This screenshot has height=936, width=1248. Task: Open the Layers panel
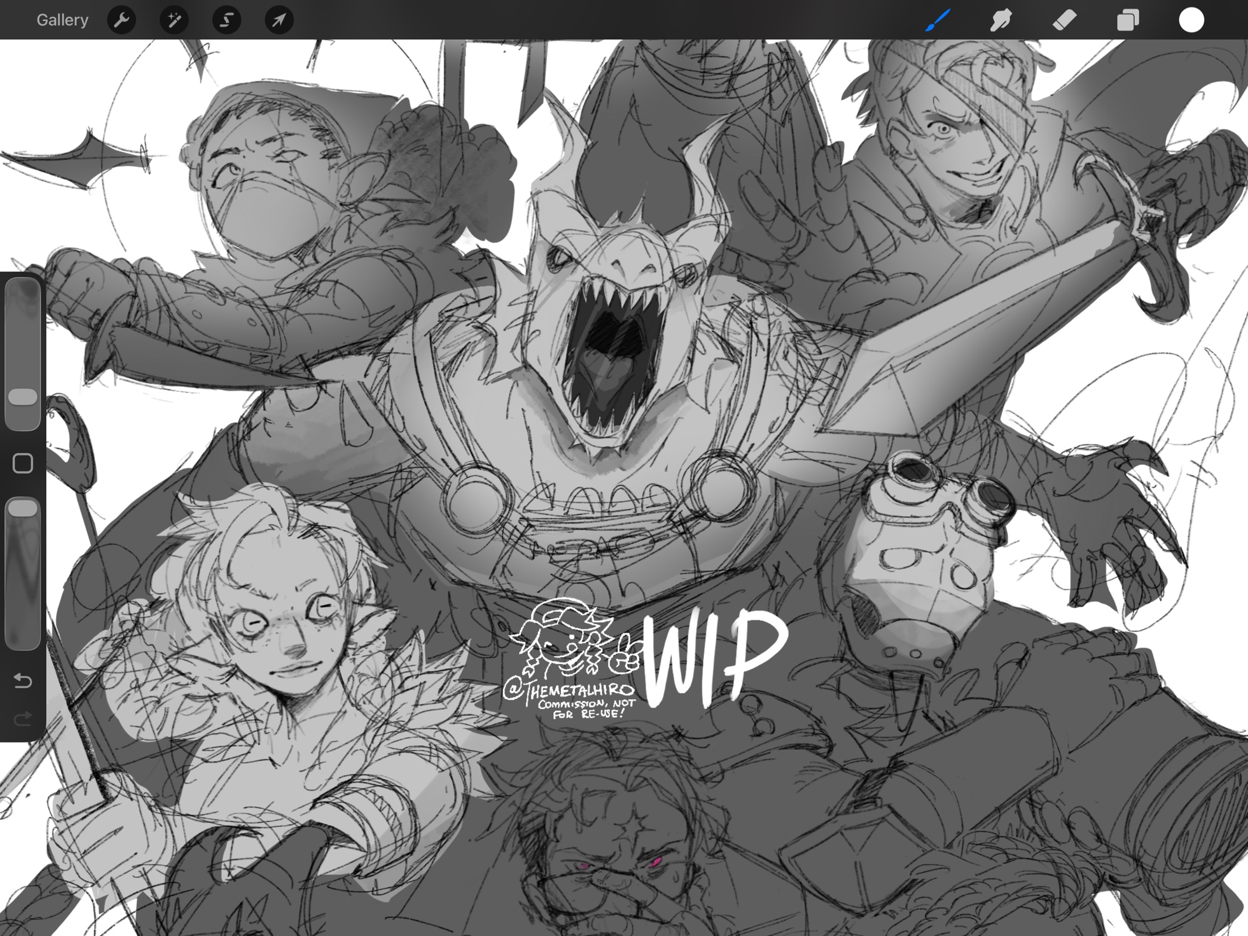(1128, 20)
